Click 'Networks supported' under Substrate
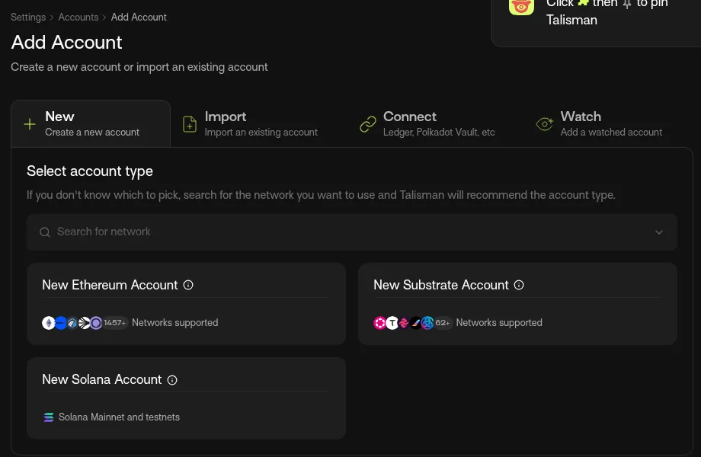 [x=499, y=322]
